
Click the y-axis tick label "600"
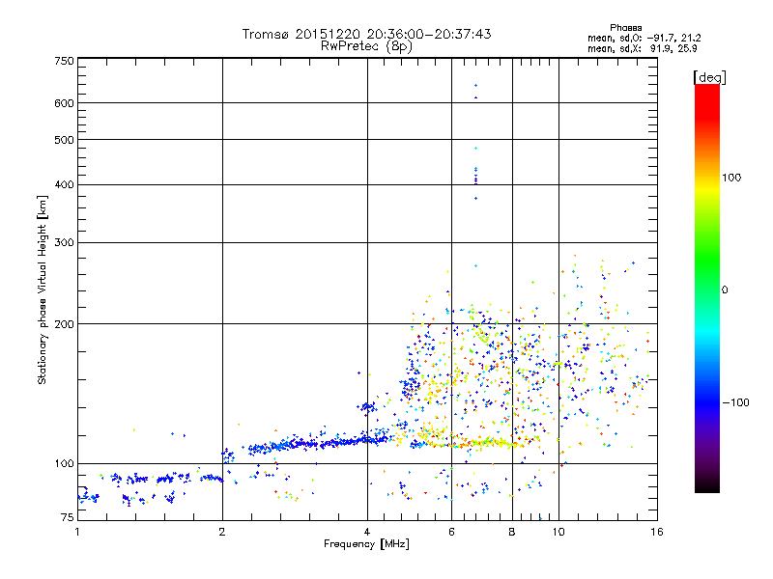click(x=64, y=103)
